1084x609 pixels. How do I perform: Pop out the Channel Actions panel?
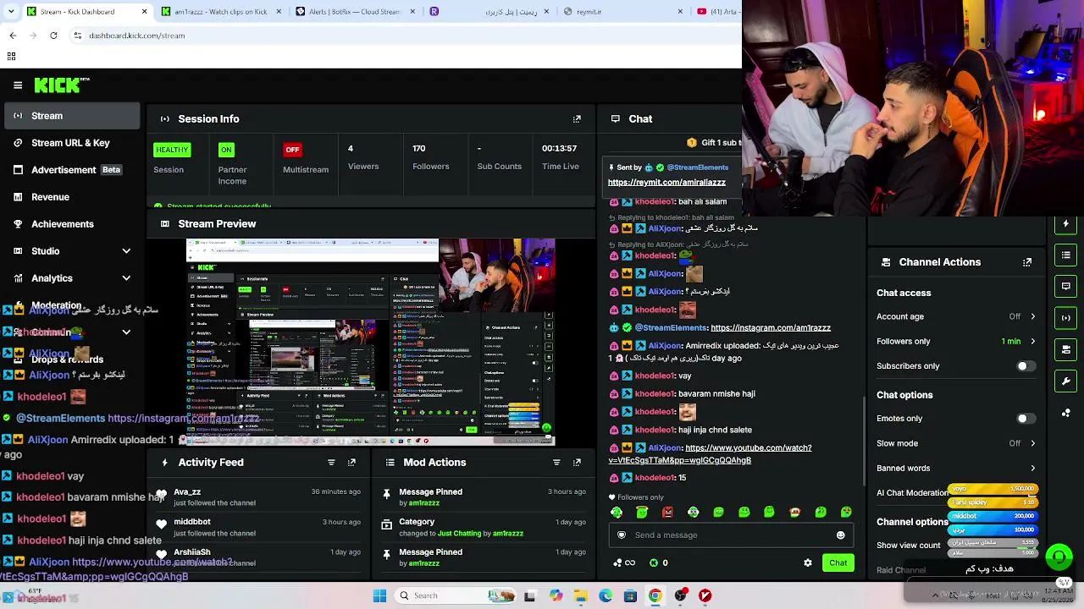coord(1027,262)
